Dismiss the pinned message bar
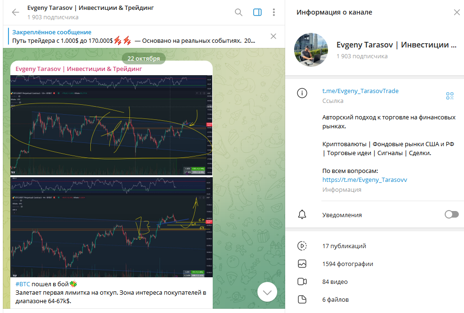464x313 pixels. (273, 36)
